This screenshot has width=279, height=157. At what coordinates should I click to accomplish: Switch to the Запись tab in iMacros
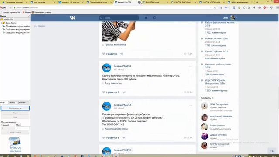pos(12,103)
